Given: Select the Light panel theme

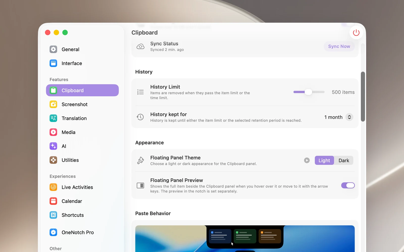Looking at the screenshot, I should click(x=324, y=161).
